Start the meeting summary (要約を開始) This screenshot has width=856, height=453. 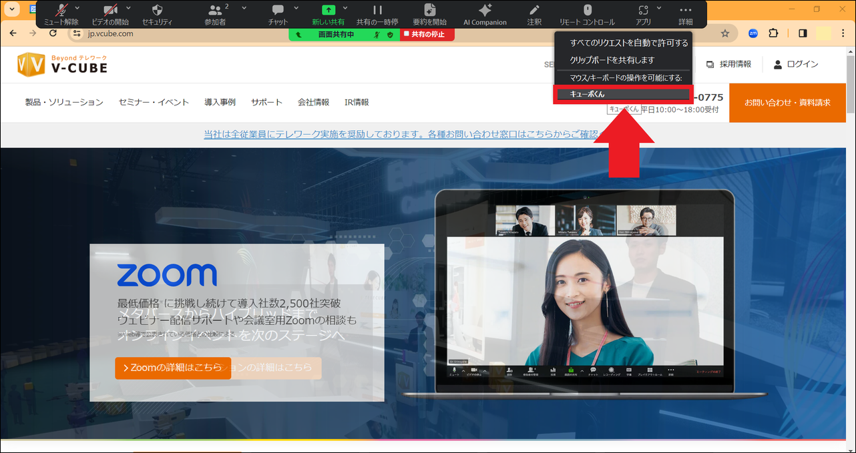coord(430,14)
